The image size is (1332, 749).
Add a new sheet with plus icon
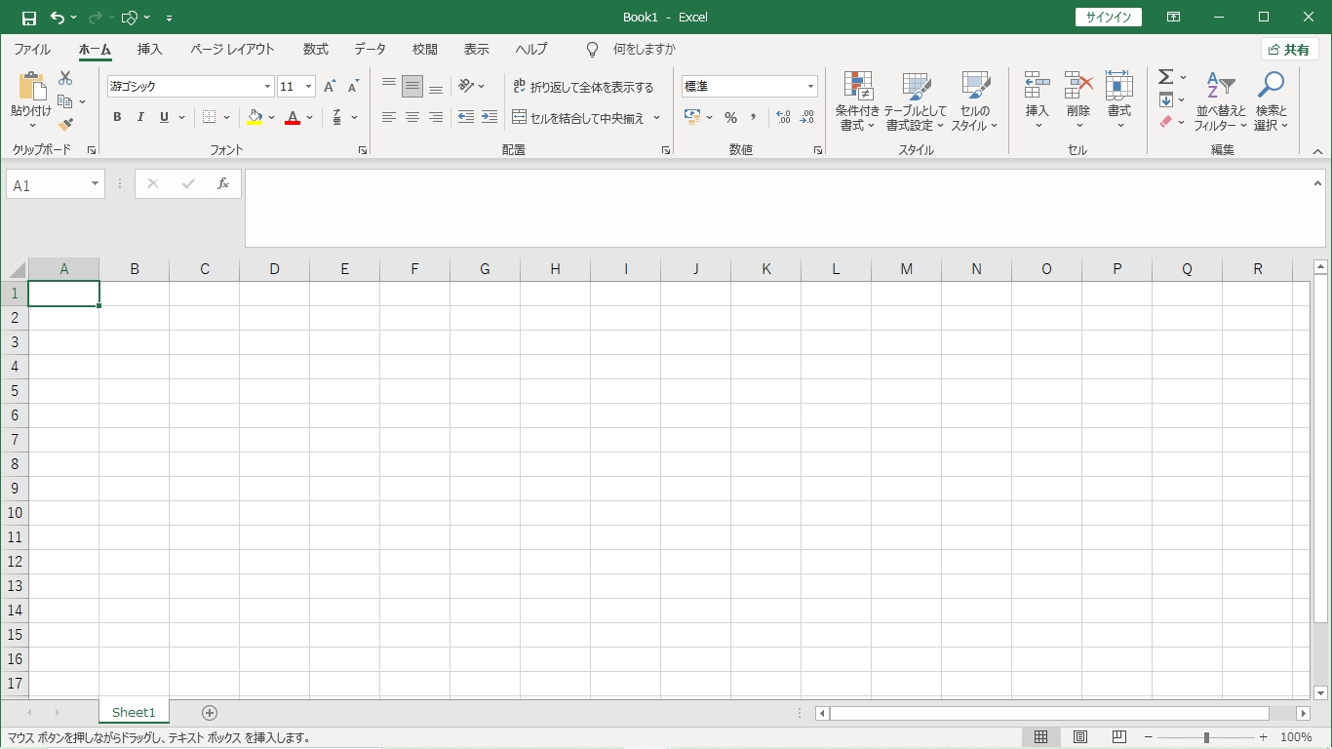[209, 713]
